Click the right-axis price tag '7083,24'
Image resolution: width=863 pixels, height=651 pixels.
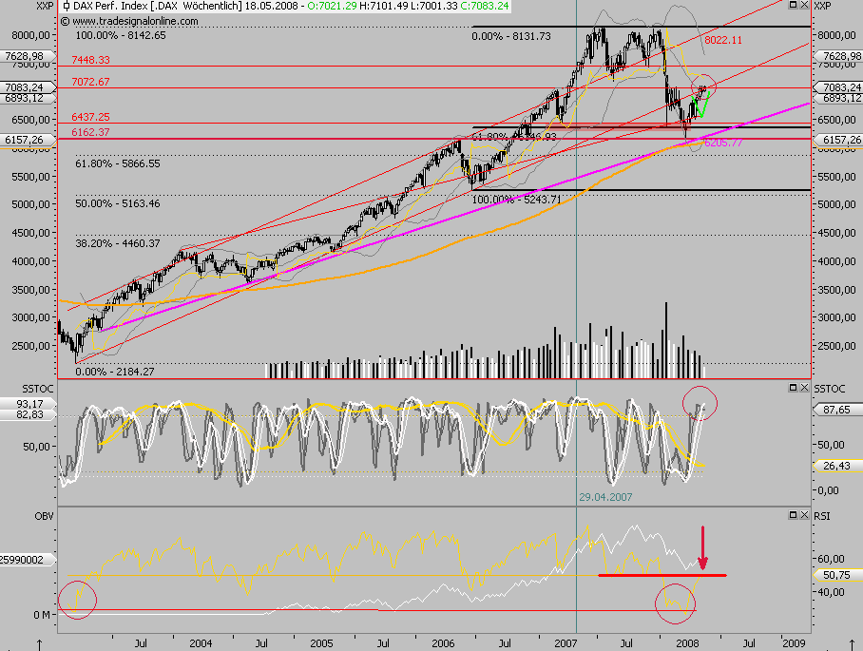(838, 87)
